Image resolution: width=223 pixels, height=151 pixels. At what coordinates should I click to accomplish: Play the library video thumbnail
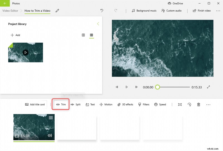(x=25, y=52)
